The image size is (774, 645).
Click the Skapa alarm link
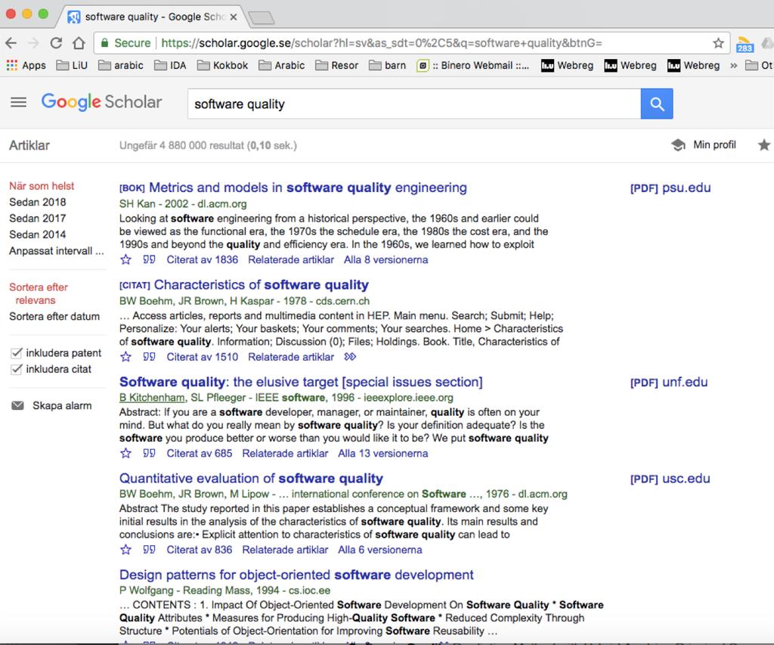click(62, 405)
